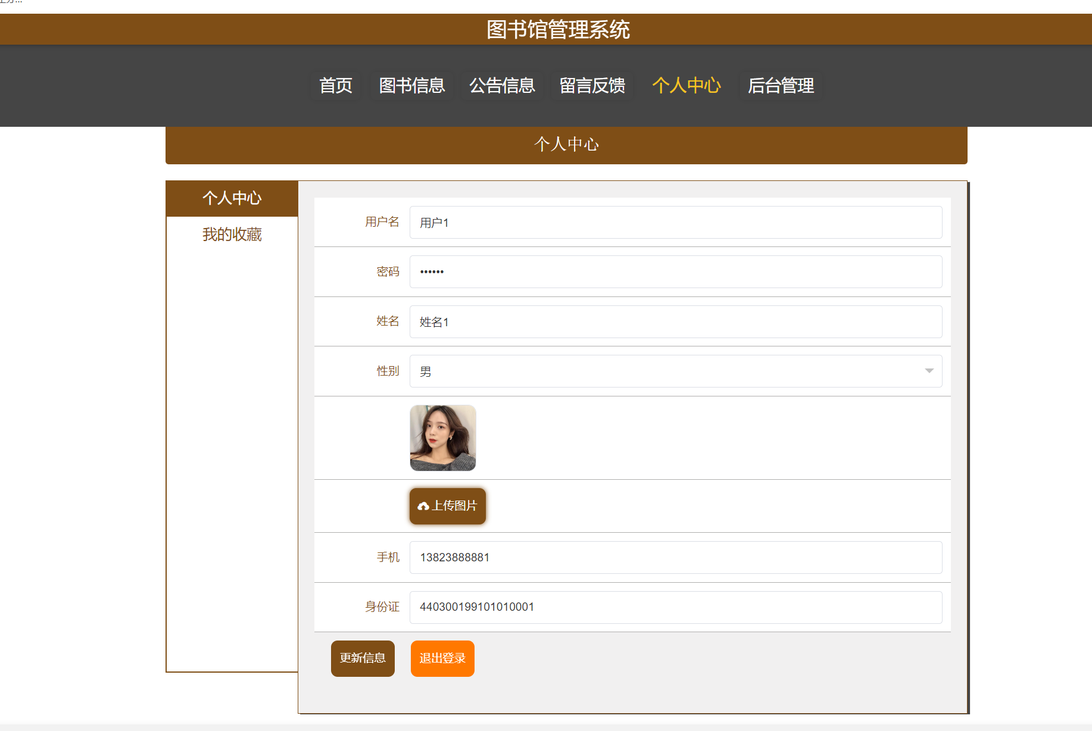Focus the 用户名 input field

(676, 223)
